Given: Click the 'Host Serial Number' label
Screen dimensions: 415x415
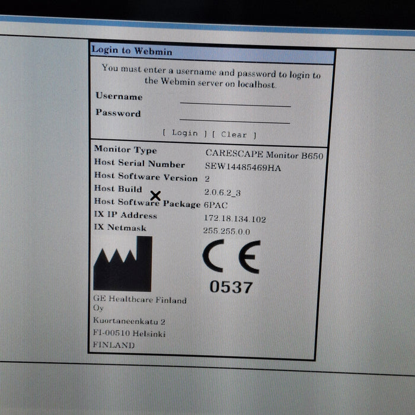Looking at the screenshot, I should click(139, 163).
